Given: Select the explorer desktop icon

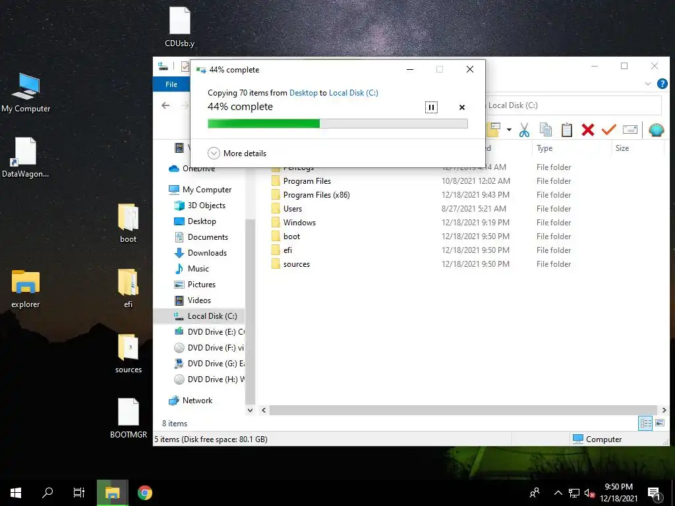Looking at the screenshot, I should [26, 289].
